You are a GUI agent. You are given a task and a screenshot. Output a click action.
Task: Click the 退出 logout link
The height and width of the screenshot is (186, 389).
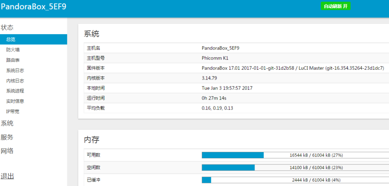[x=7, y=176]
